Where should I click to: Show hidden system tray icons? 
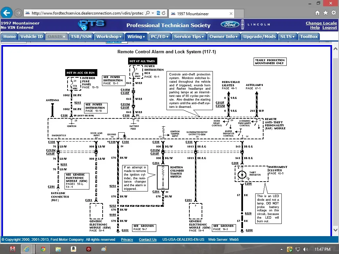pyautogui.click(x=281, y=249)
